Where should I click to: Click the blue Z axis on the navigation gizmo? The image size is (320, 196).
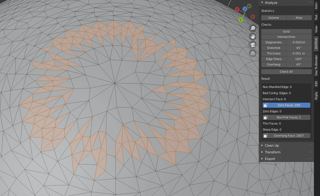(245, 9)
